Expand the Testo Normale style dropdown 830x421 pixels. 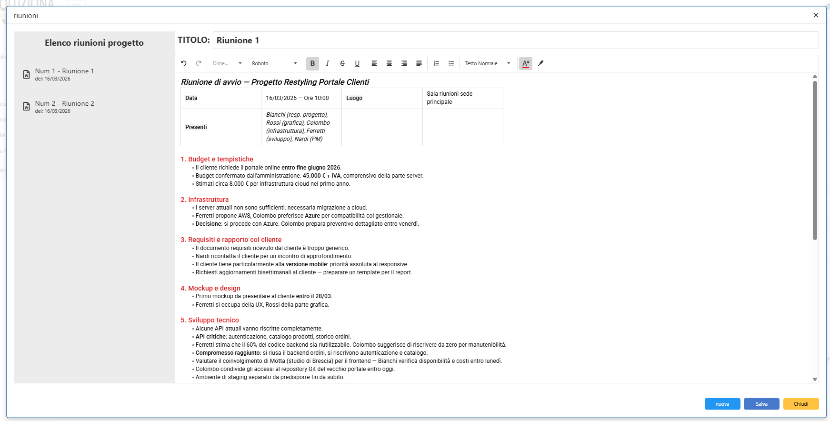coord(487,63)
